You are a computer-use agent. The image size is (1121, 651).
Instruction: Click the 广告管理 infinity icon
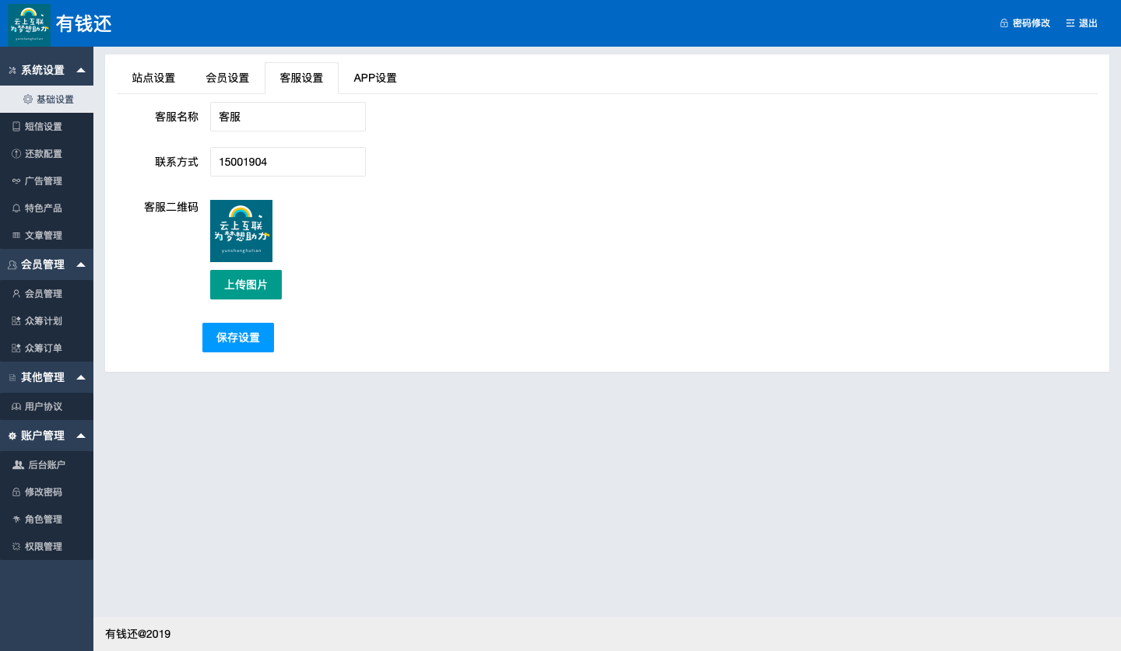pos(16,181)
